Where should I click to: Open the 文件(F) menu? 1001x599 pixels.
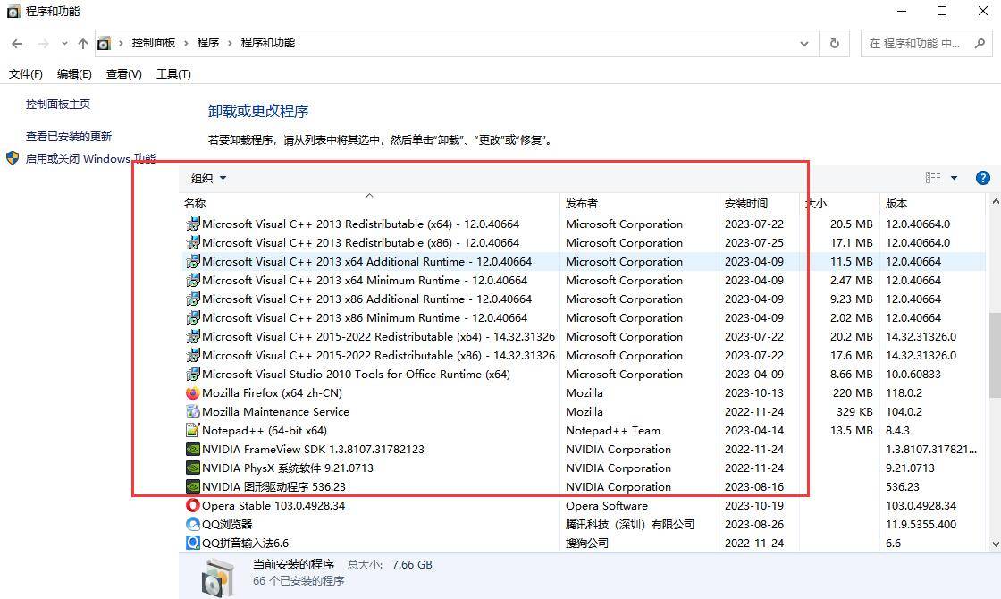26,74
